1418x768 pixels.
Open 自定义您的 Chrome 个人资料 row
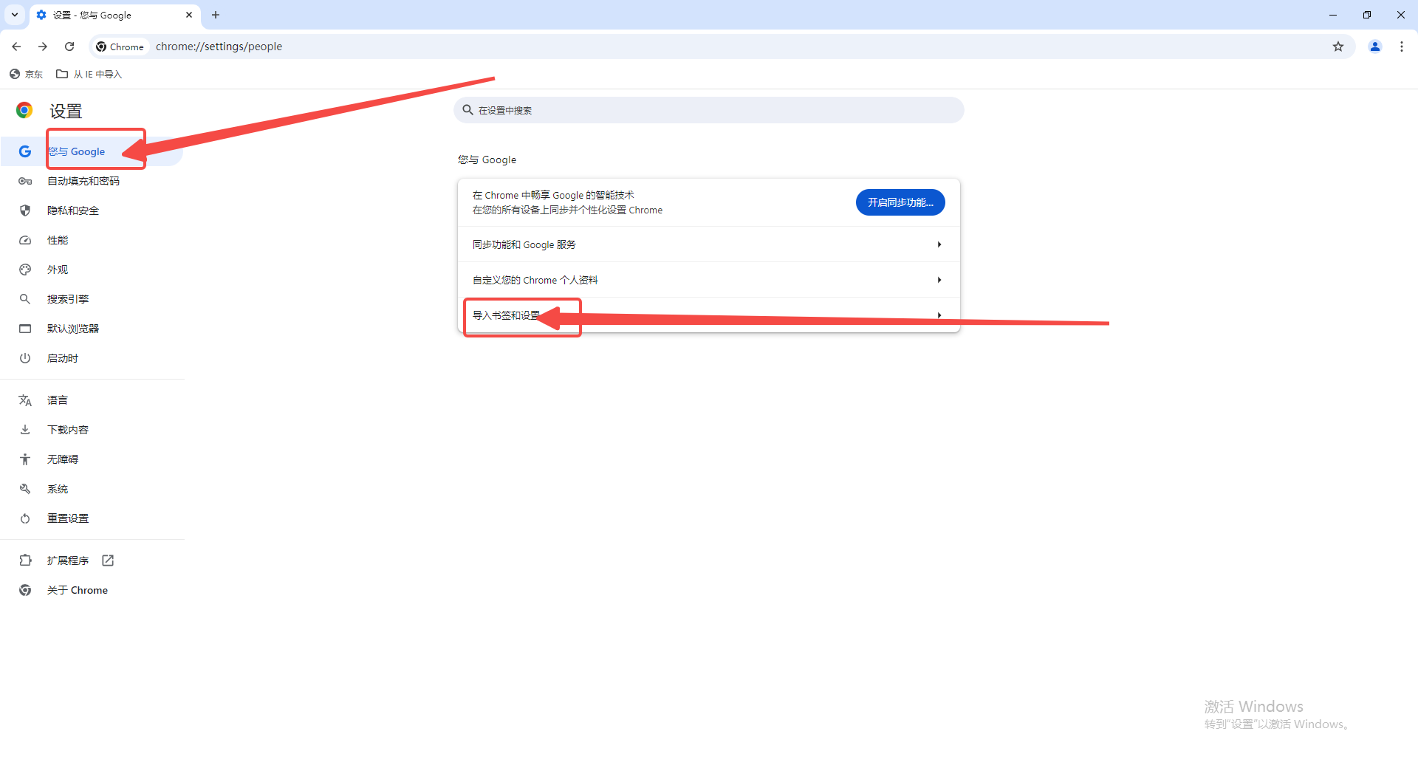(709, 280)
